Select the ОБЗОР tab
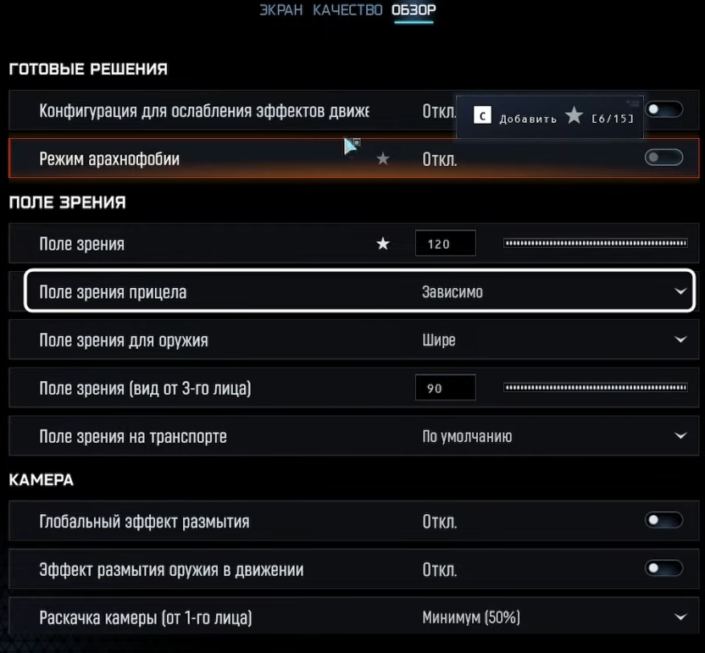705x653 pixels. tap(414, 10)
